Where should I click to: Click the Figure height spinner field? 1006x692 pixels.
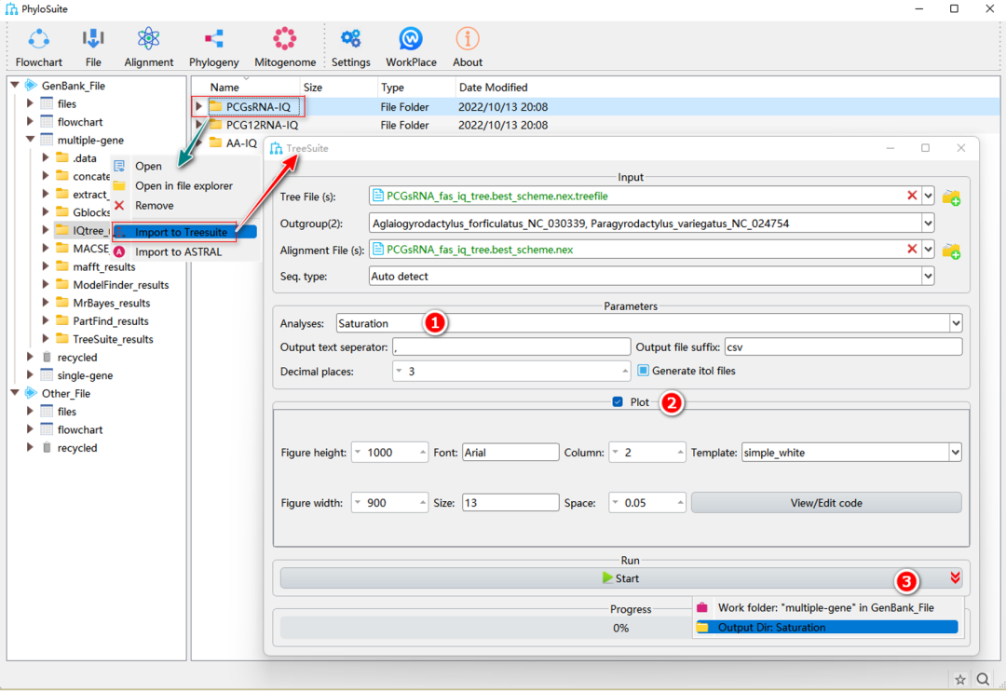[x=389, y=452]
